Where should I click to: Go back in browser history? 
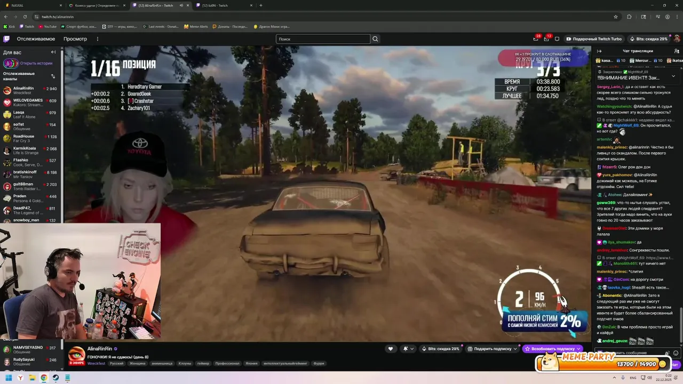click(6, 17)
